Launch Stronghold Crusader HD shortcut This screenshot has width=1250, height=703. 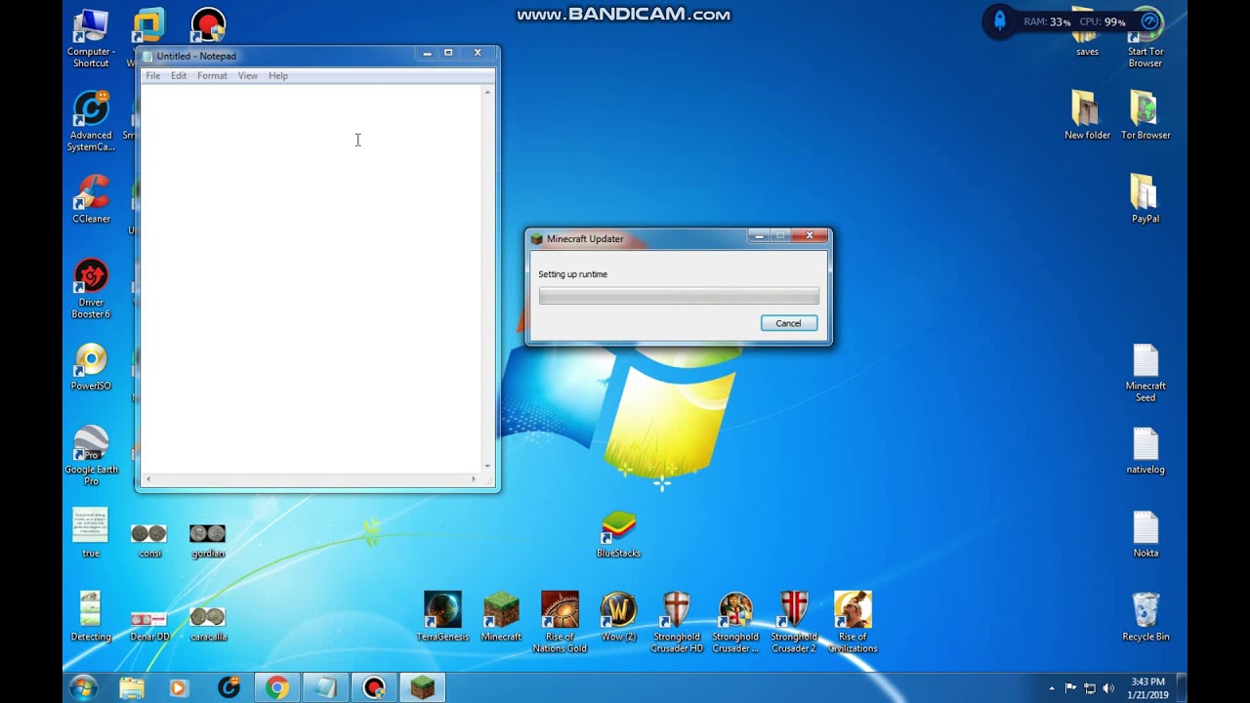coord(677,622)
